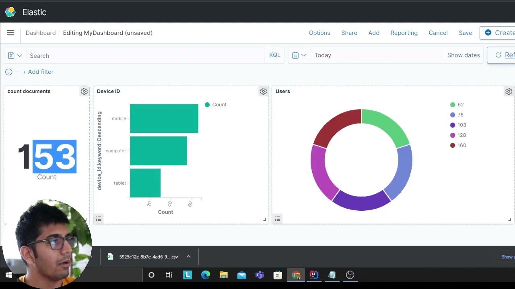This screenshot has height=289, width=515.
Task: Open the Mail app from taskbar
Action: (242, 275)
